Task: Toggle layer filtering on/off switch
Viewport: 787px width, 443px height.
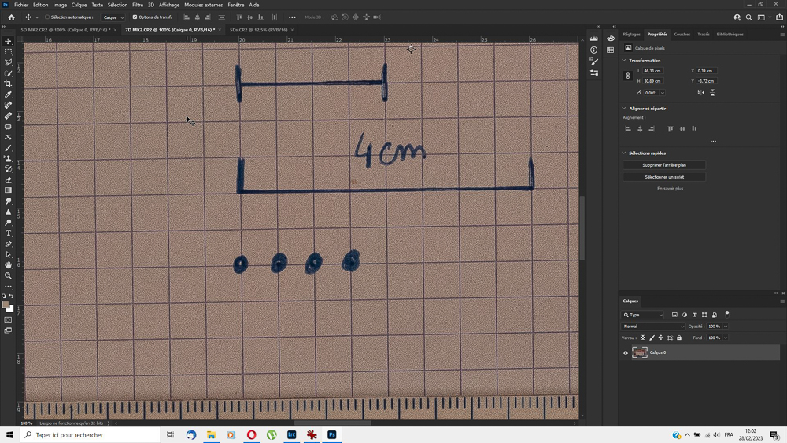Action: 726,314
